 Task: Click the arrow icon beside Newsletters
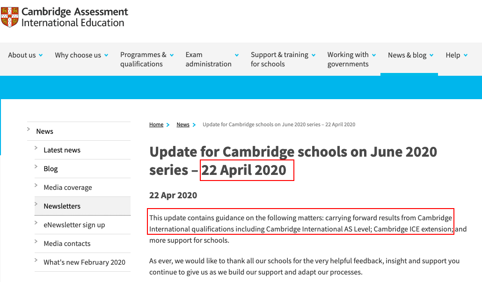pos(37,204)
